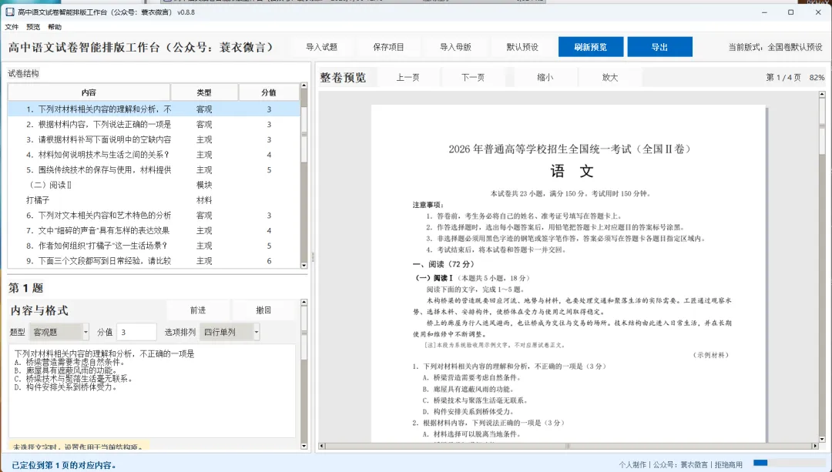Screen dimensions: 832x472
Task: Select row 8 作者如何组织"打橘子"这一生活场景
Action: [154, 246]
